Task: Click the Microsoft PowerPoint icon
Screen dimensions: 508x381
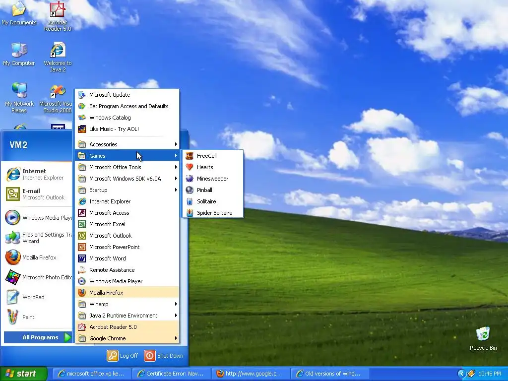Action: tap(82, 247)
